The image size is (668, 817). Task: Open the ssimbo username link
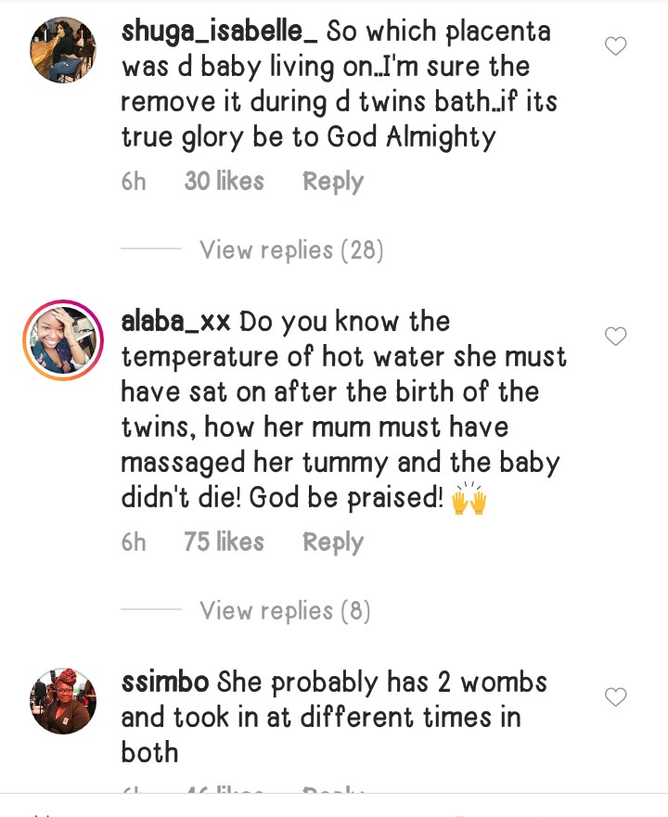(165, 683)
